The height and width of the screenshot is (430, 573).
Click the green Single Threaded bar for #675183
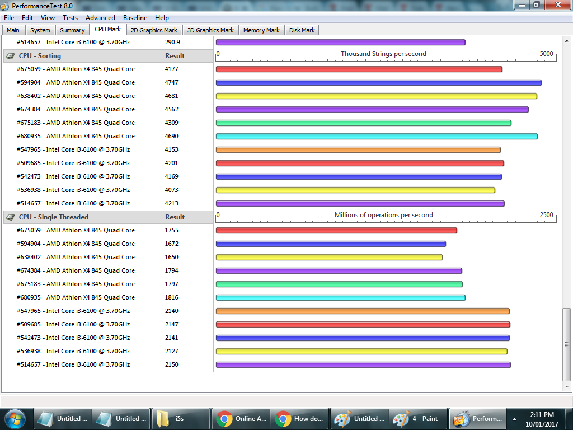click(x=339, y=284)
